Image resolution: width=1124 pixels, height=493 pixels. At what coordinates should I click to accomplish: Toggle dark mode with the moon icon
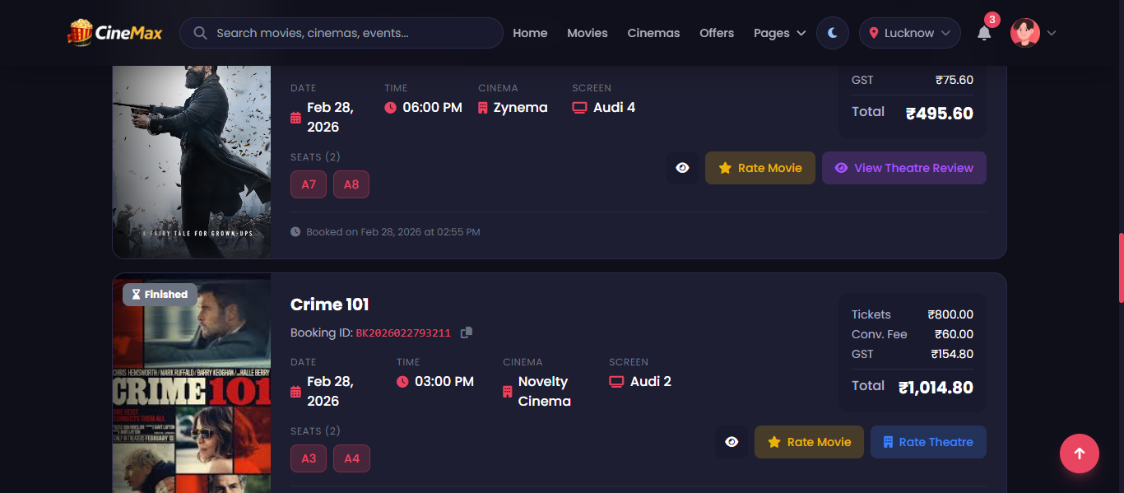832,33
